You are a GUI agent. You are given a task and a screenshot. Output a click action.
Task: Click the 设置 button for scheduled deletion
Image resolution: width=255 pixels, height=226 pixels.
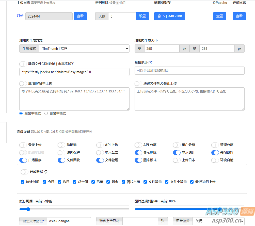coord(142,16)
